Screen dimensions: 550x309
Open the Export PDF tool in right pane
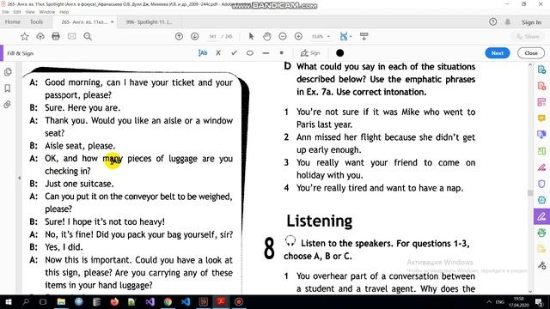point(541,70)
